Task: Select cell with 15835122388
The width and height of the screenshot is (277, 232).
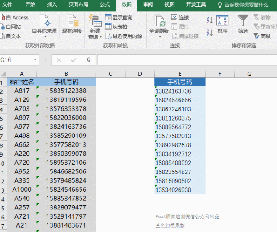Action: pyautogui.click(x=66, y=91)
